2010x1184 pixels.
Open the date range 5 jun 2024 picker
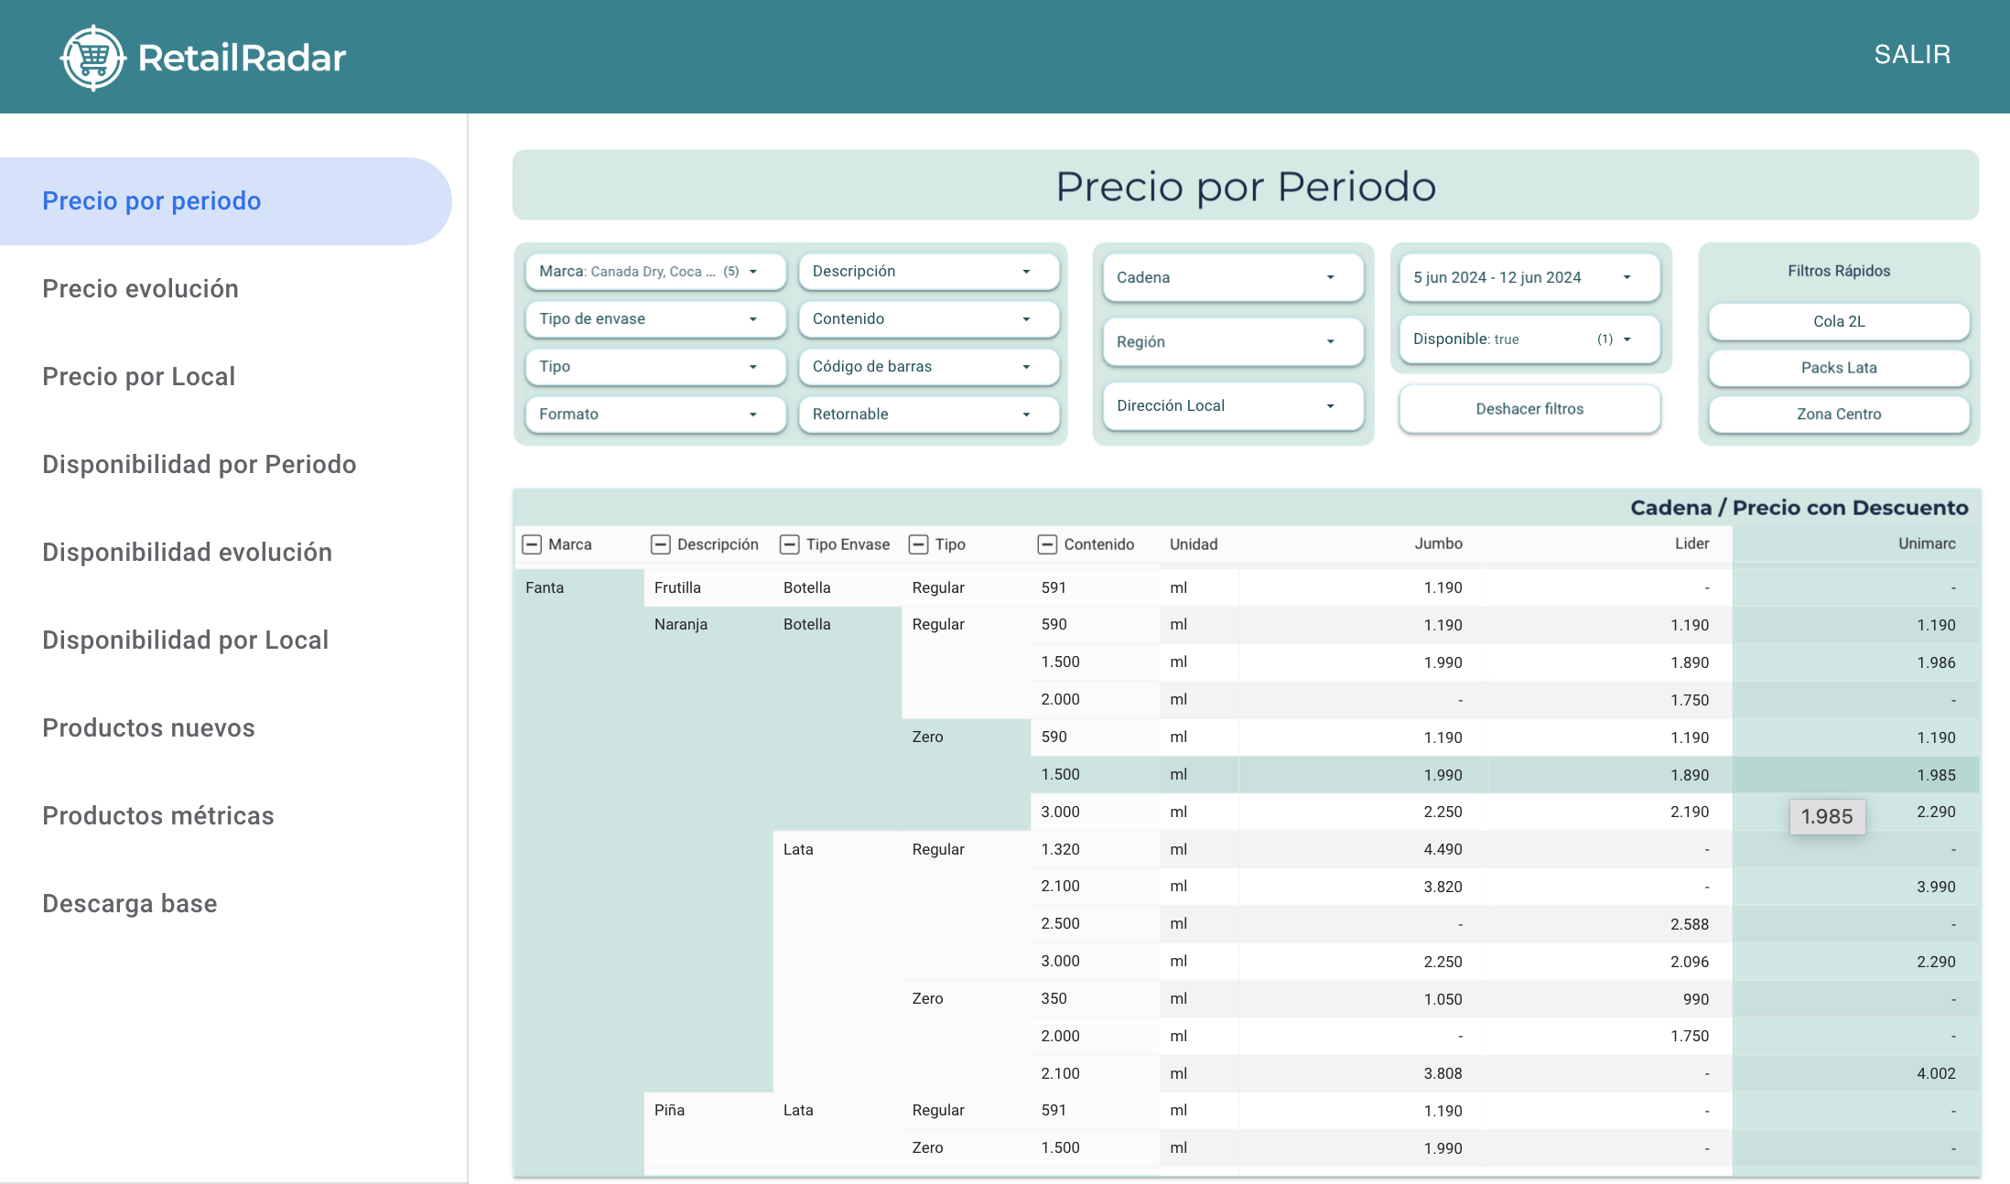(1529, 277)
